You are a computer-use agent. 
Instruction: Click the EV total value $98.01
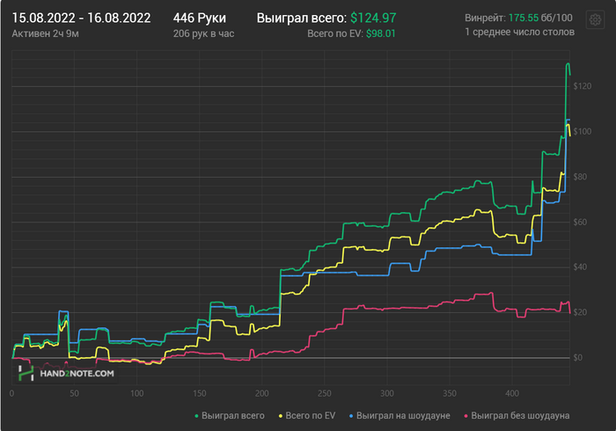coord(381,33)
